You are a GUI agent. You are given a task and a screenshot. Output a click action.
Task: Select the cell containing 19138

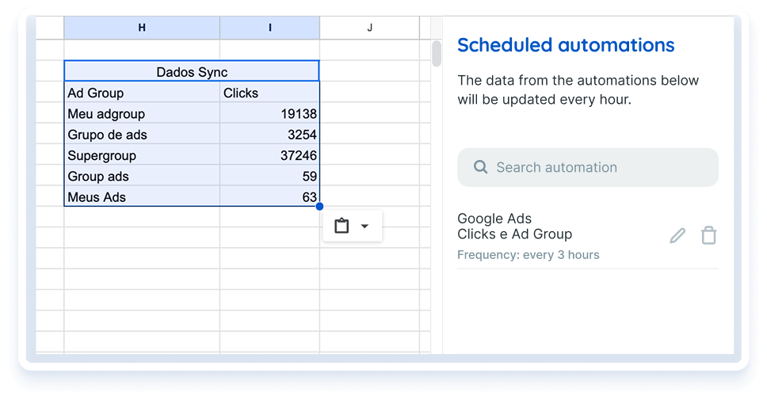pyautogui.click(x=269, y=114)
